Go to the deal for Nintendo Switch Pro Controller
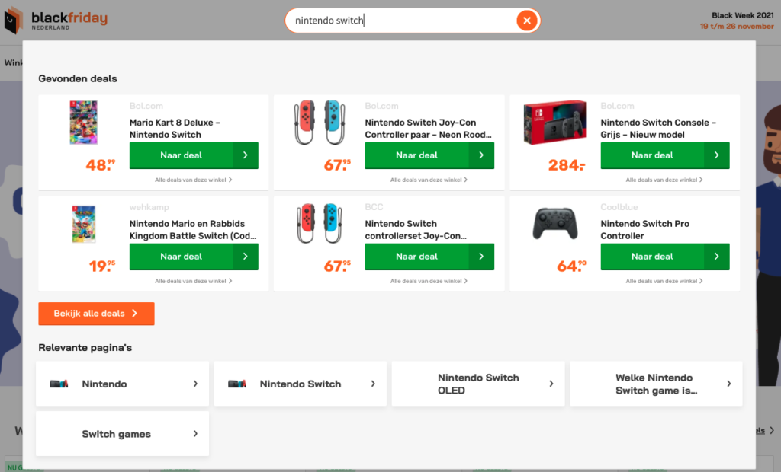 [x=665, y=257]
